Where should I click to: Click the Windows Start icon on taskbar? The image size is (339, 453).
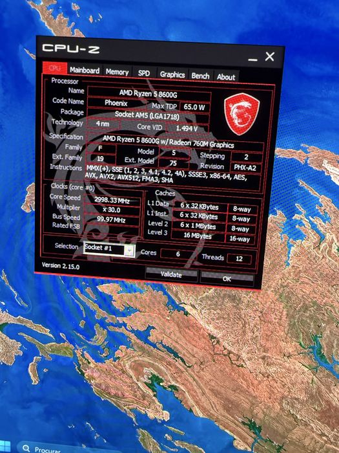[5, 447]
